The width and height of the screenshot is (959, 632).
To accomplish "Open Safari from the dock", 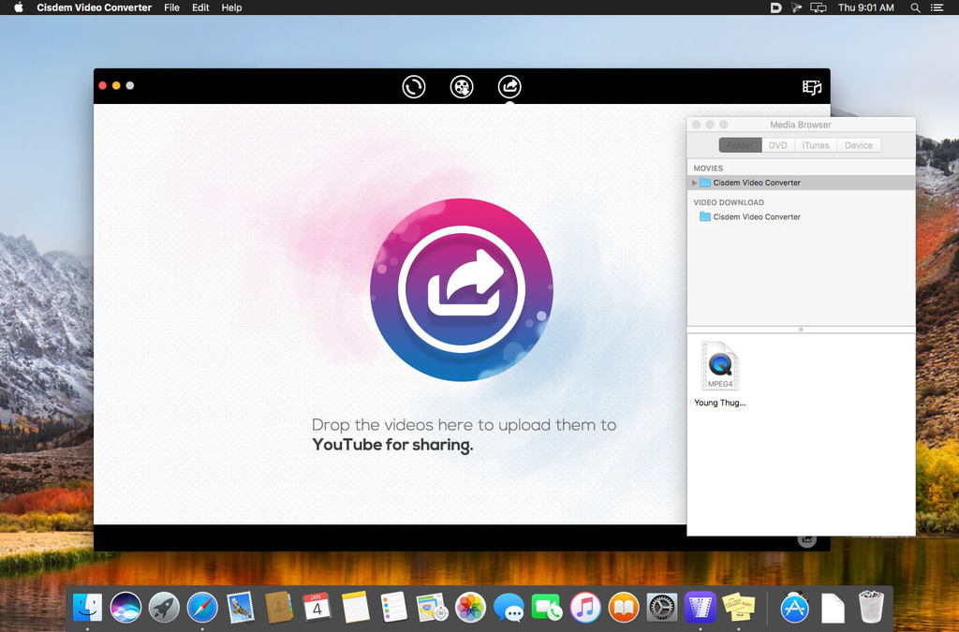I will (202, 608).
